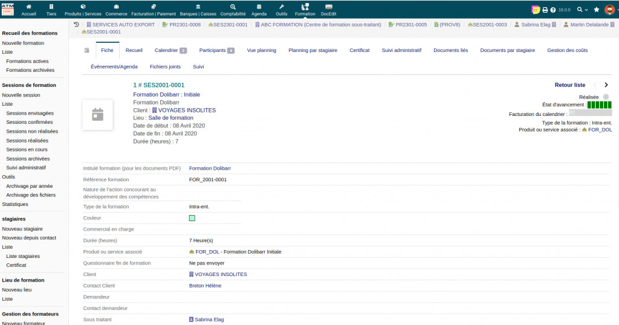Open the user avatar menu

[x=609, y=10]
